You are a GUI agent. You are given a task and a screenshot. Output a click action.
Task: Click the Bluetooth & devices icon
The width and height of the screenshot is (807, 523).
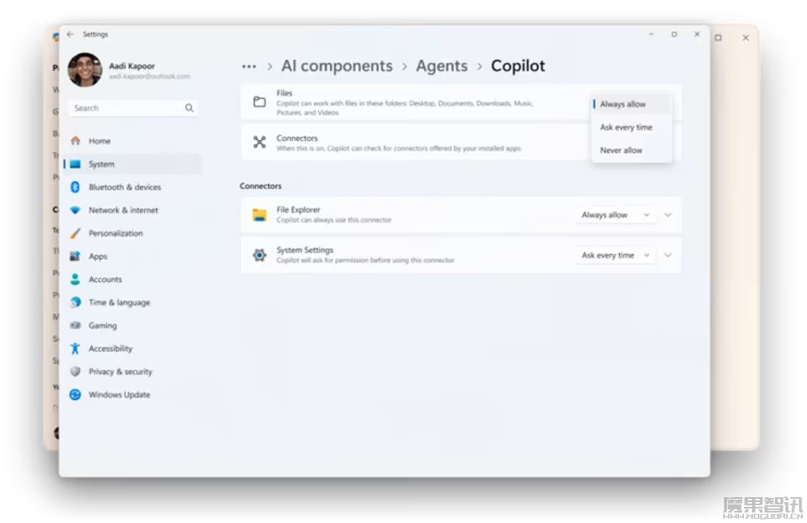coord(75,187)
